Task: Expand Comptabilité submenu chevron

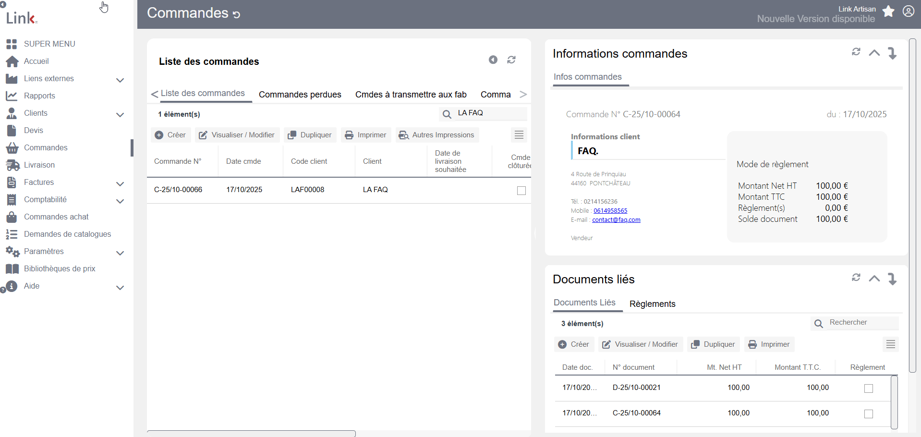Action: 120,201
